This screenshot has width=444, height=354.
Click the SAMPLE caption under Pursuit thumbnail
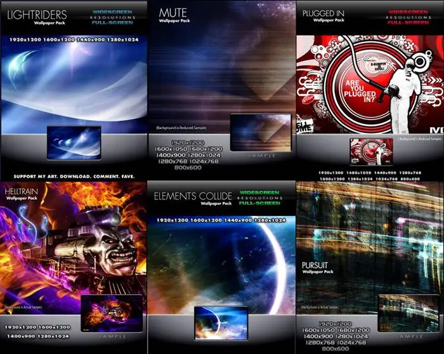coord(409,336)
